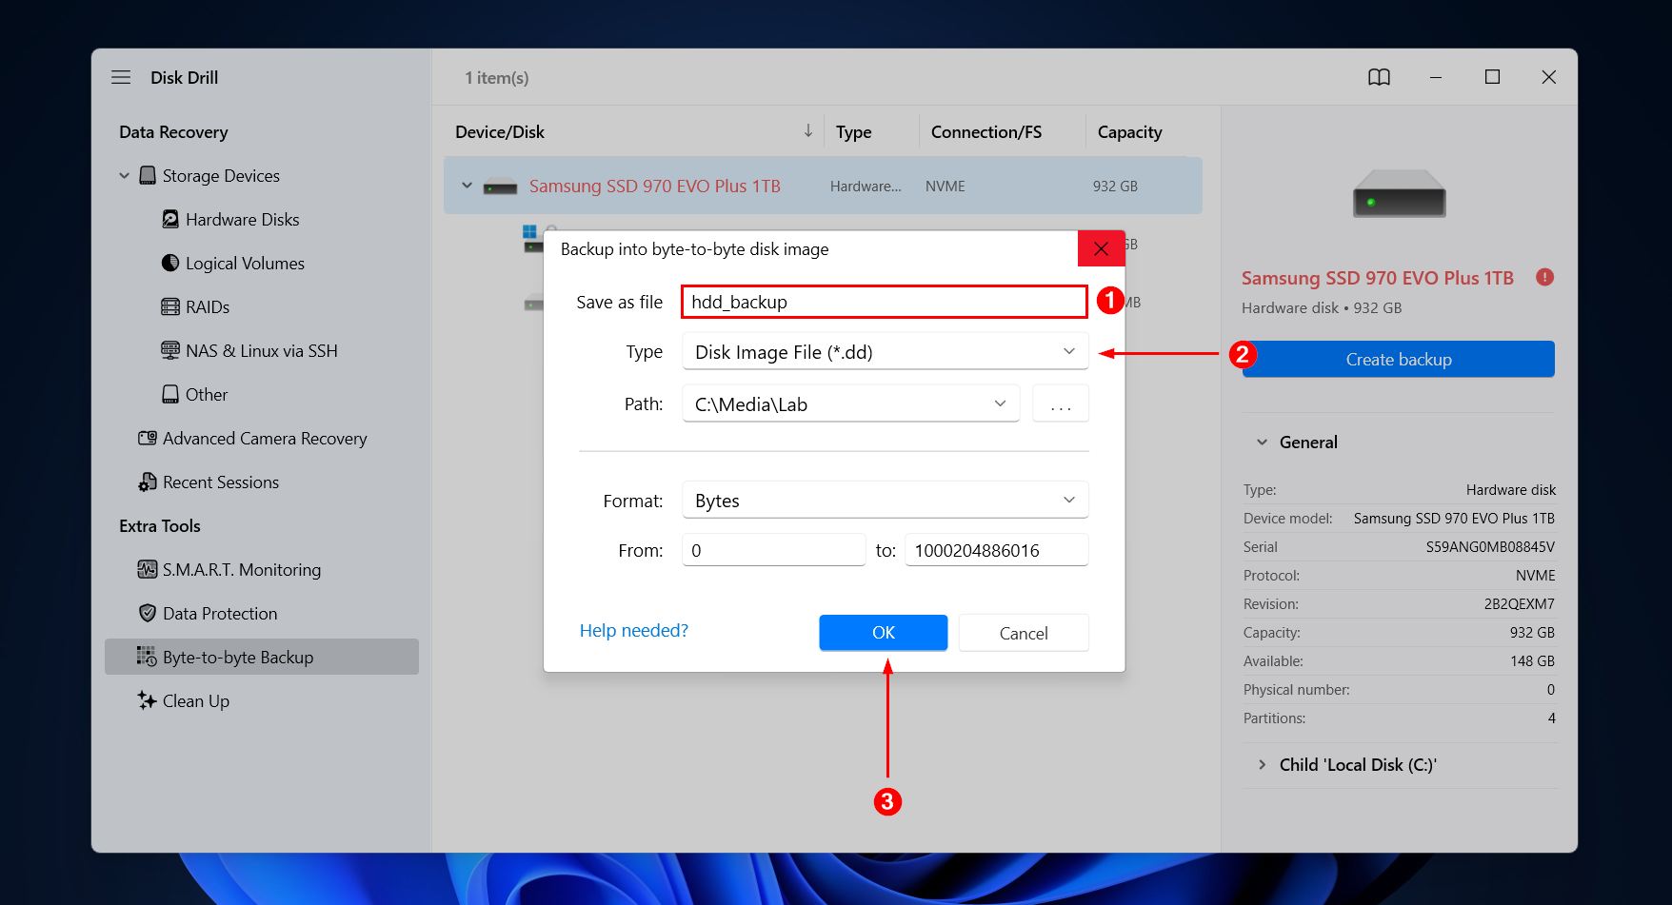1672x905 pixels.
Task: Open the Format dropdown set to Bytes
Action: (885, 501)
